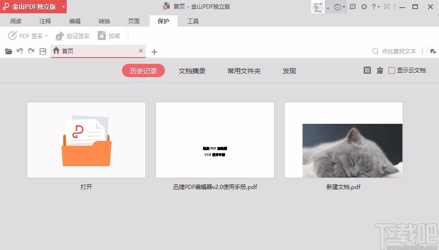Open the feedback message icon
The height and width of the screenshot is (250, 439).
pos(353,7)
